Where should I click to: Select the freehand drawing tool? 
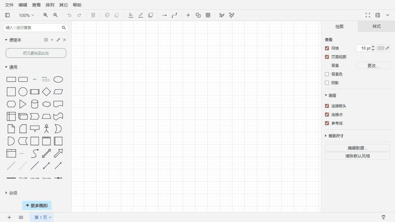click(222, 15)
